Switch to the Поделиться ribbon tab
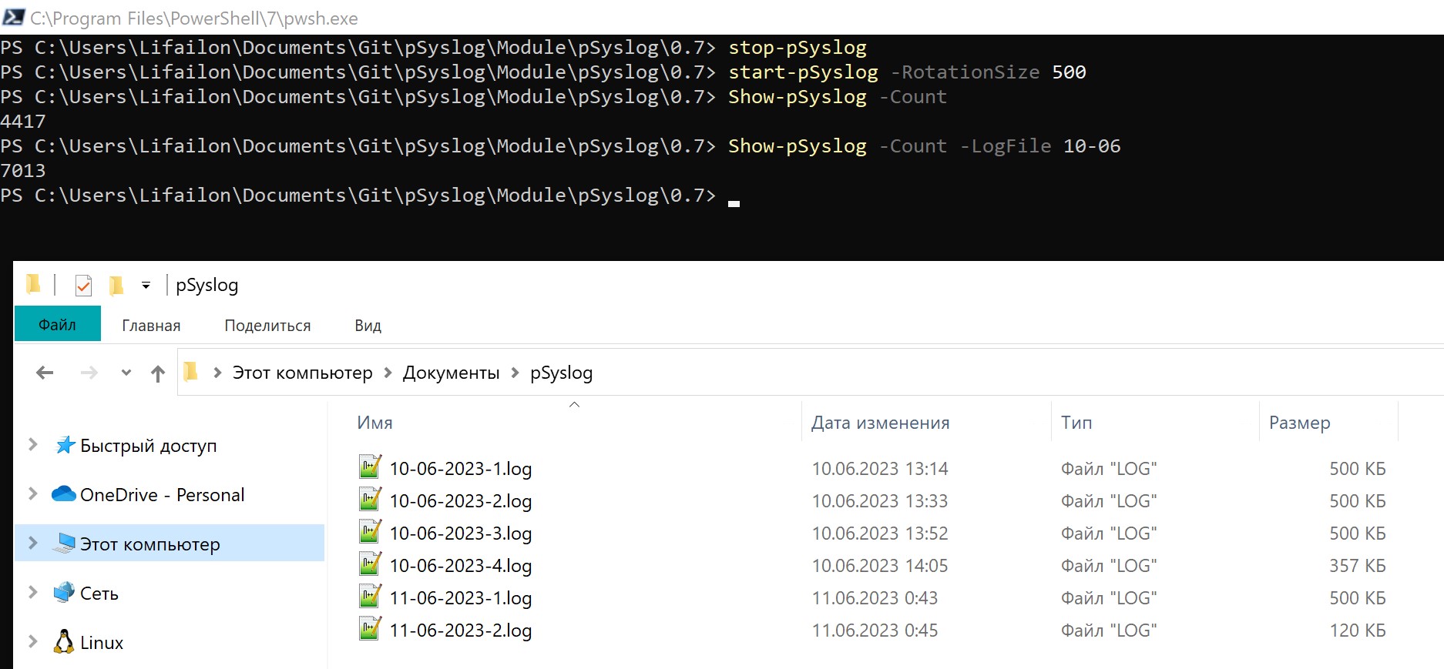 pos(267,326)
